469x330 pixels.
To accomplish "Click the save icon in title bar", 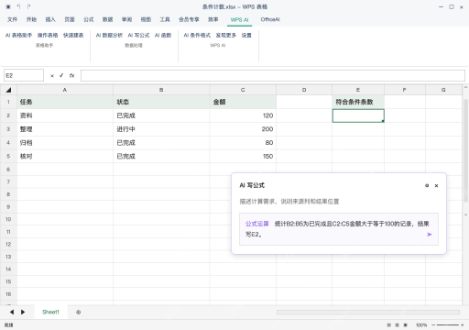I will click(8, 6).
